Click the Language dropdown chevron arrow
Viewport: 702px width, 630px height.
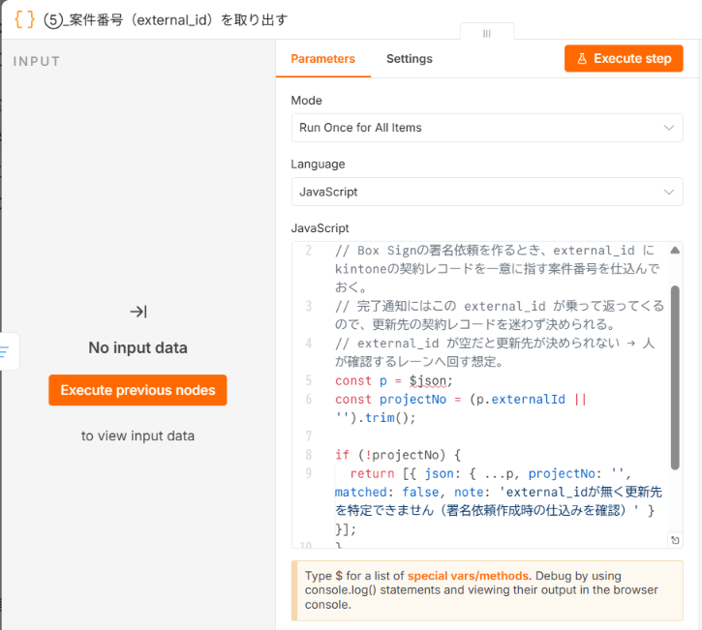tap(669, 192)
